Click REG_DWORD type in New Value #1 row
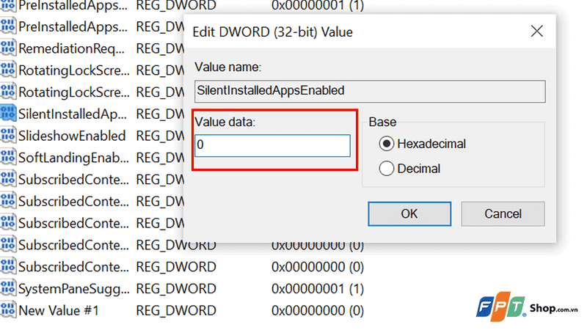587x330 pixels. point(176,310)
